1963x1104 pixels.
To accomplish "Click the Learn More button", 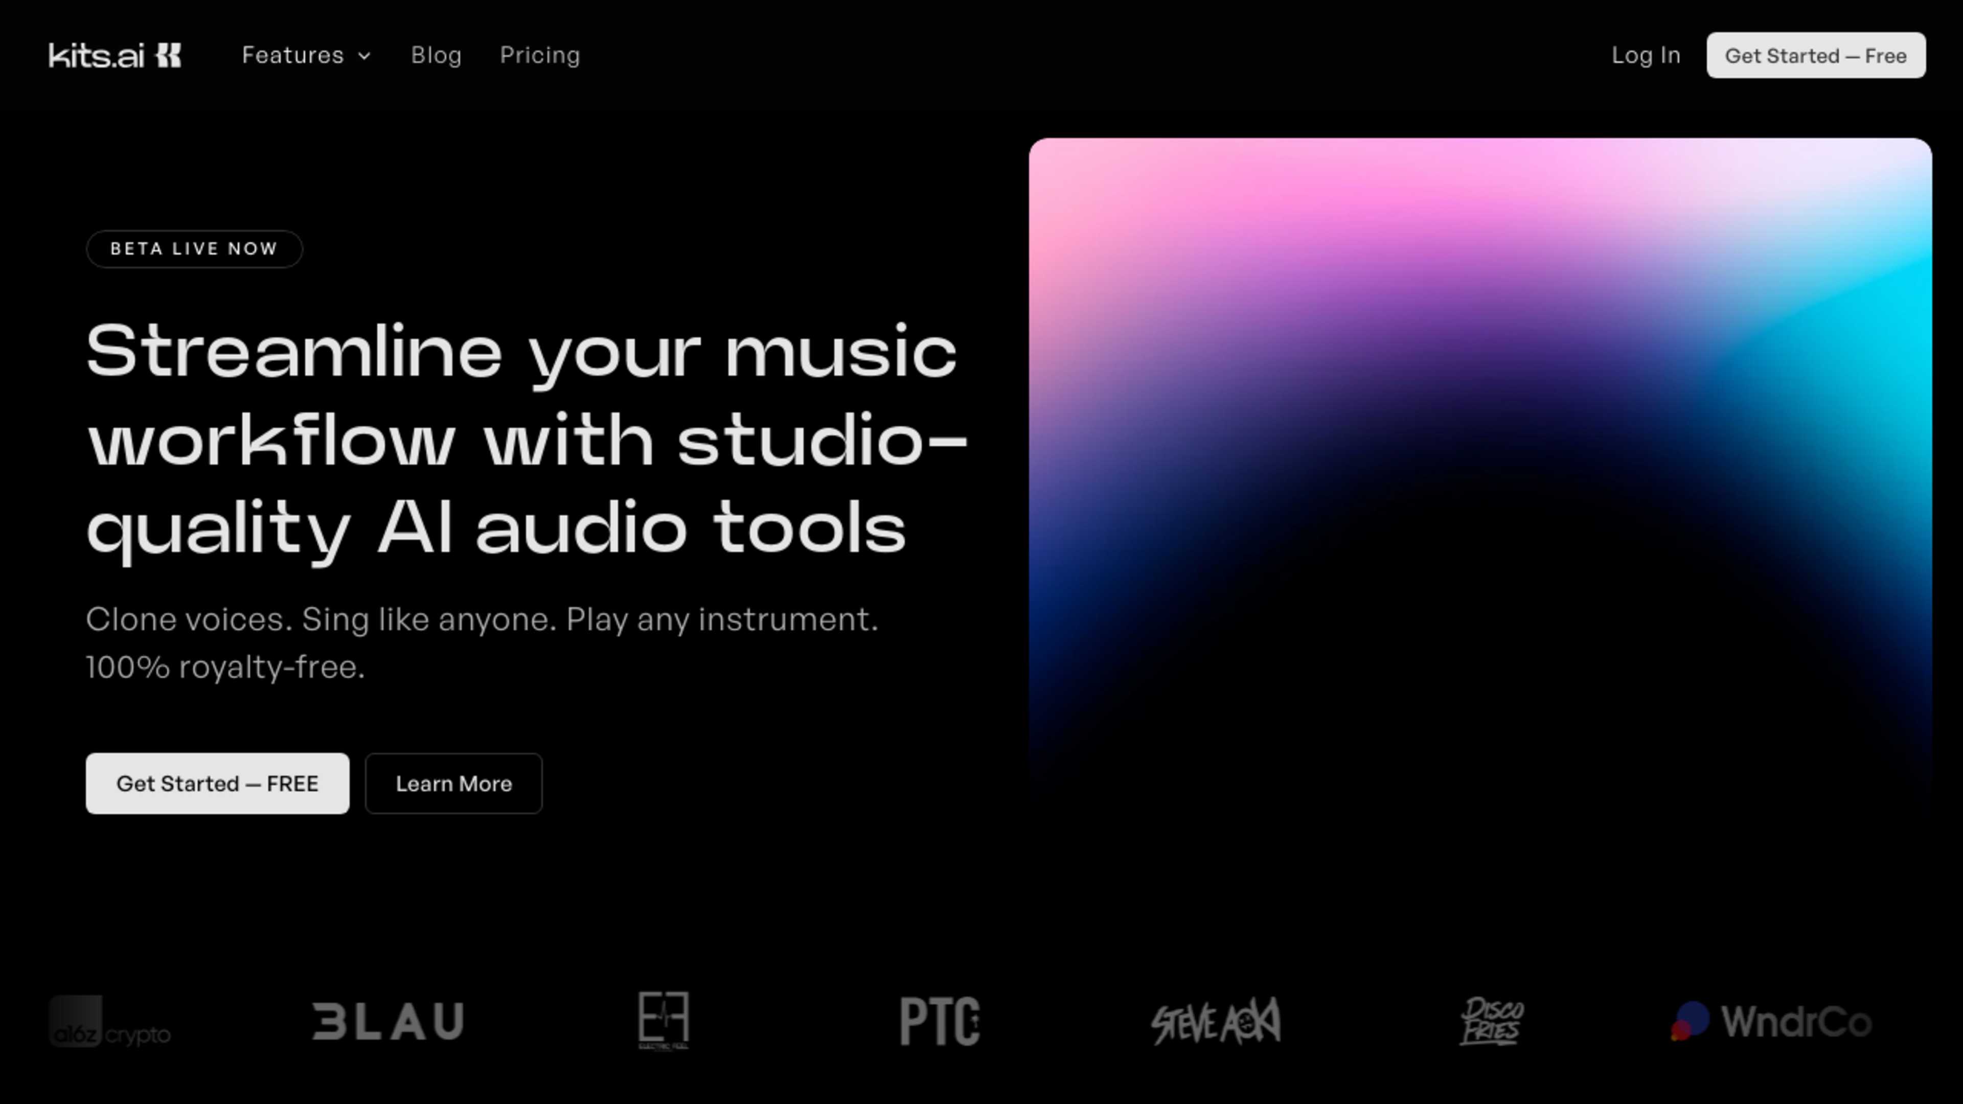I will 453,784.
